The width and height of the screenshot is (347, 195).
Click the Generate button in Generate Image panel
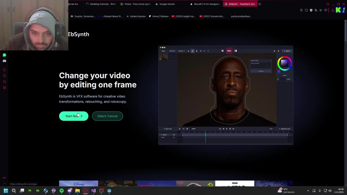pyautogui.click(x=261, y=71)
